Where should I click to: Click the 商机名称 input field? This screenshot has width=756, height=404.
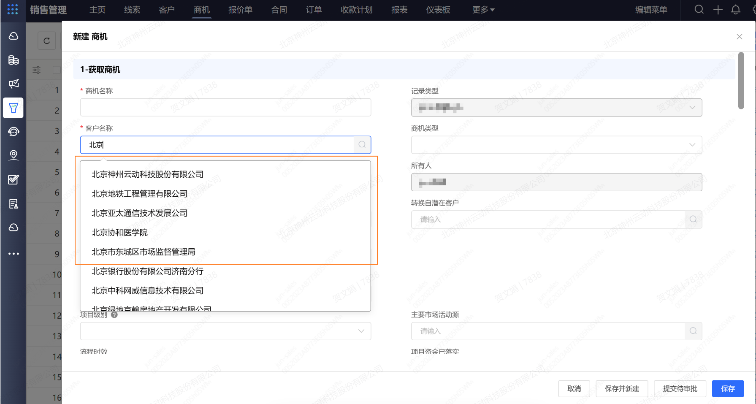click(x=225, y=108)
